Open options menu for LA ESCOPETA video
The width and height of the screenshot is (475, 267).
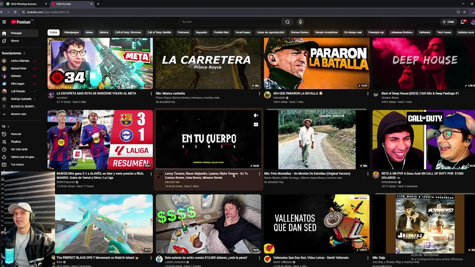pyautogui.click(x=151, y=94)
